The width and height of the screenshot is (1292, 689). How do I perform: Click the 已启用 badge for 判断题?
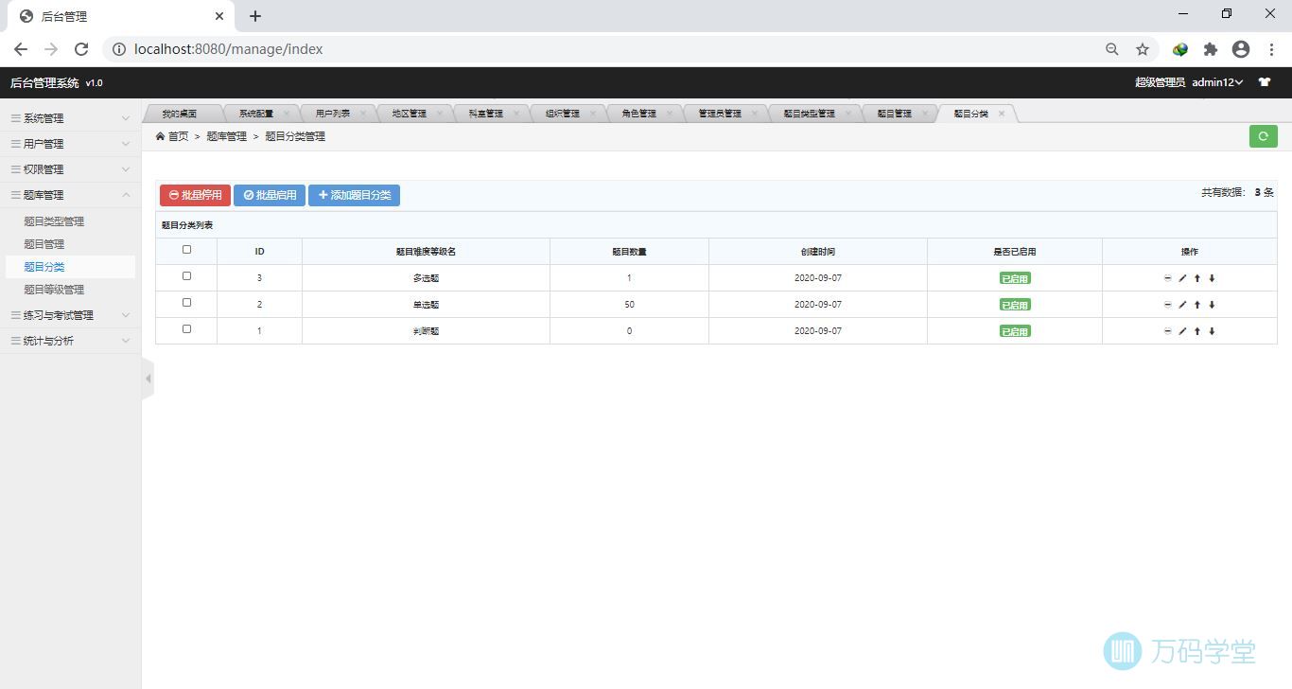1015,331
